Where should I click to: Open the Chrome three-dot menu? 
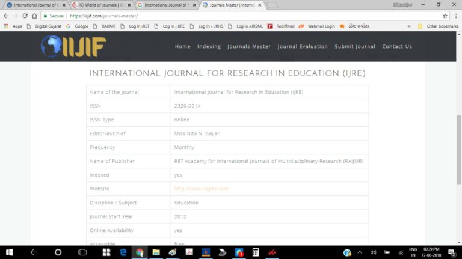456,16
